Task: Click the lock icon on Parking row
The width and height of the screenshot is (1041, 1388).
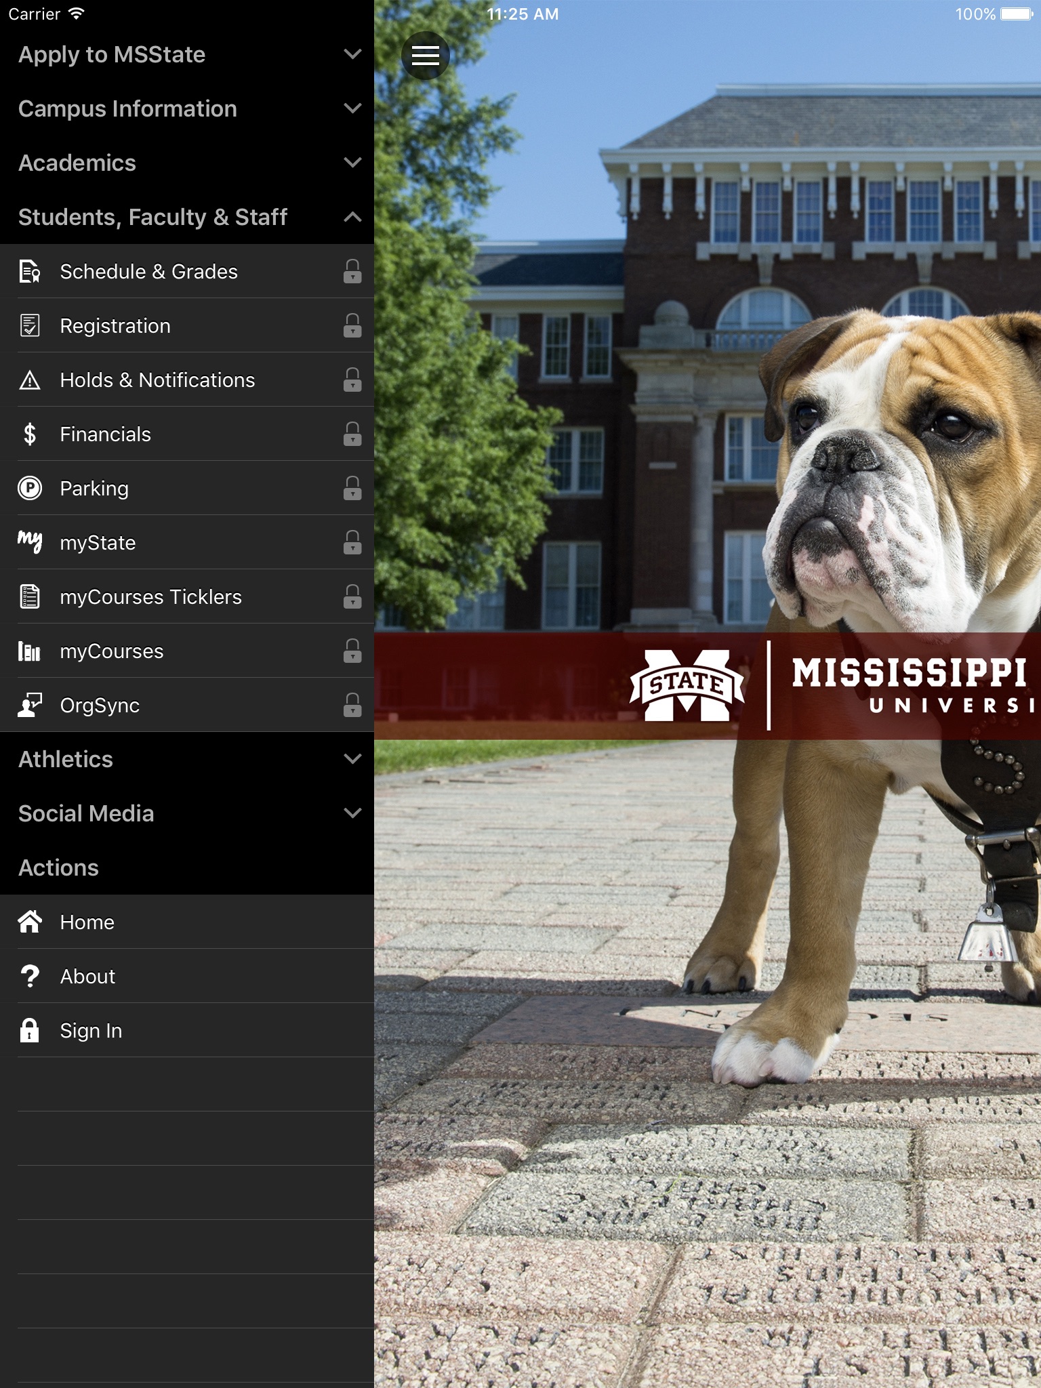Action: [352, 488]
